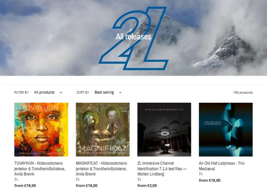
Task: Click the 2L vendor label under TUVAYHUN
Action: tap(16, 179)
